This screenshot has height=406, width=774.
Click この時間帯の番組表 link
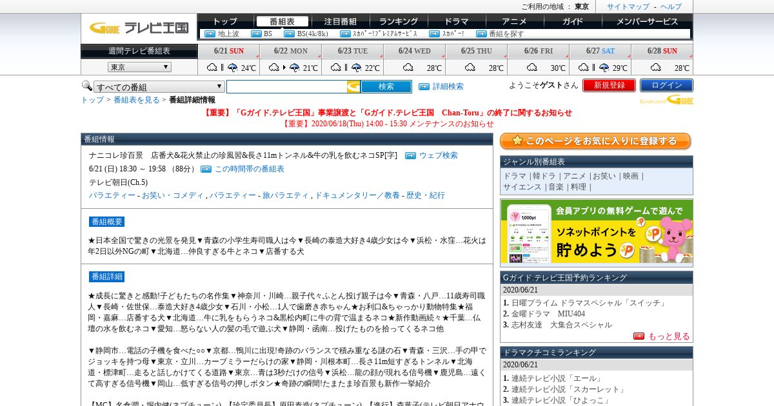[x=250, y=169]
